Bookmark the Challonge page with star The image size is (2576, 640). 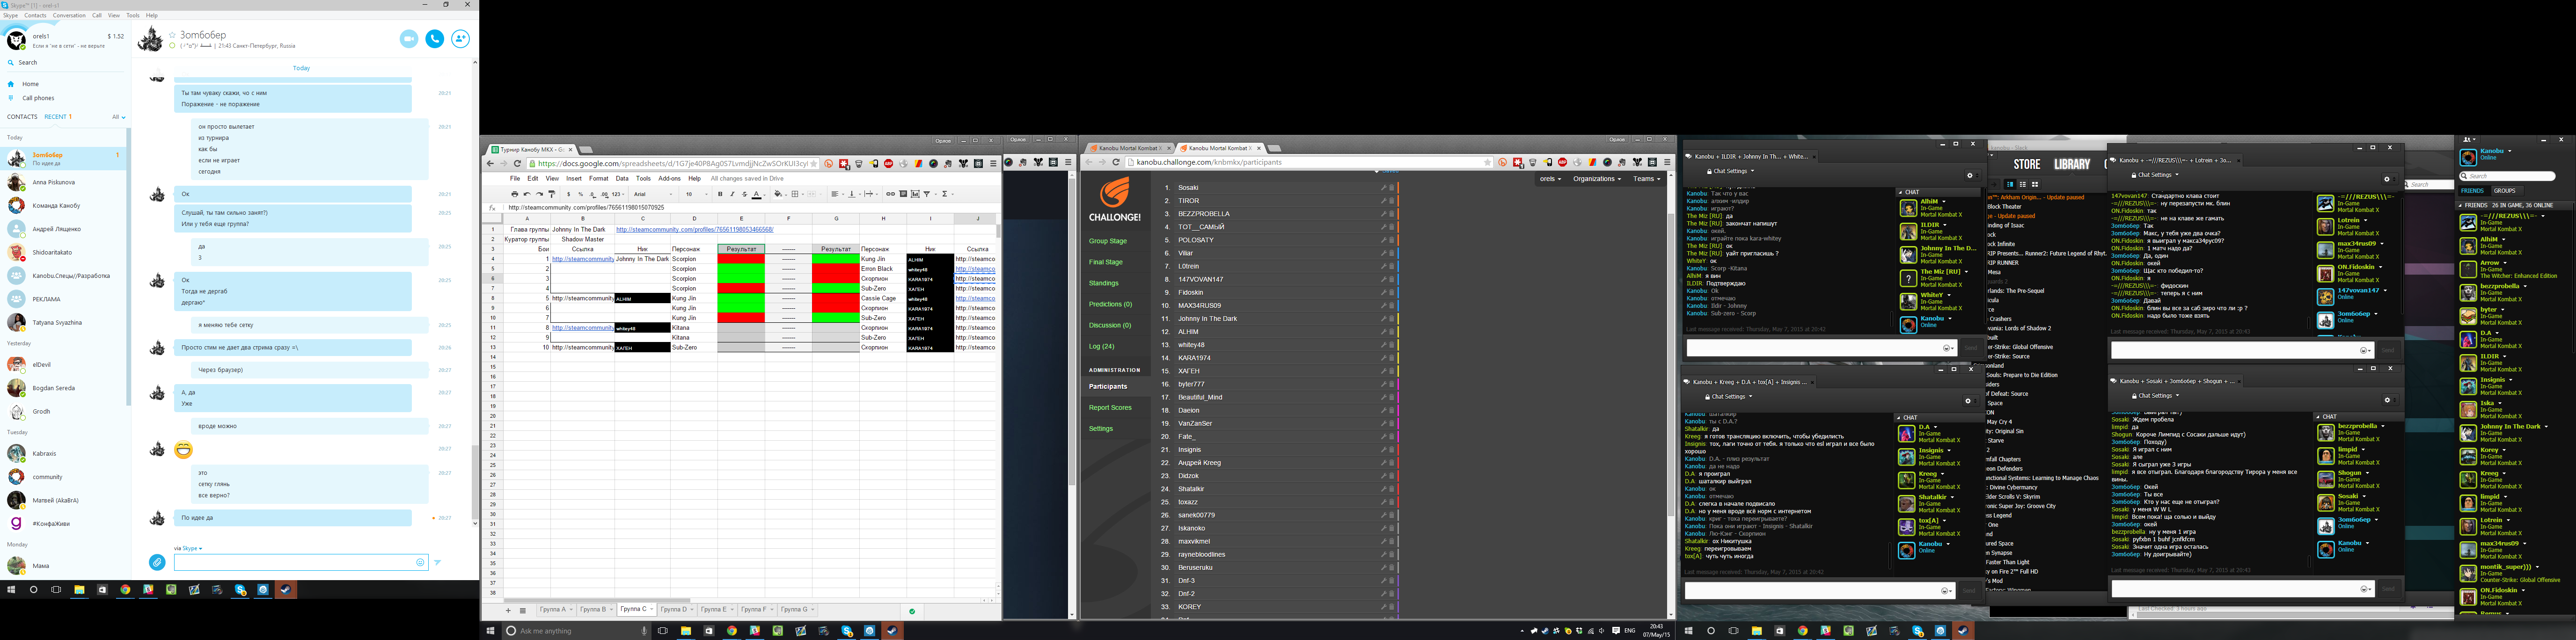point(1488,162)
